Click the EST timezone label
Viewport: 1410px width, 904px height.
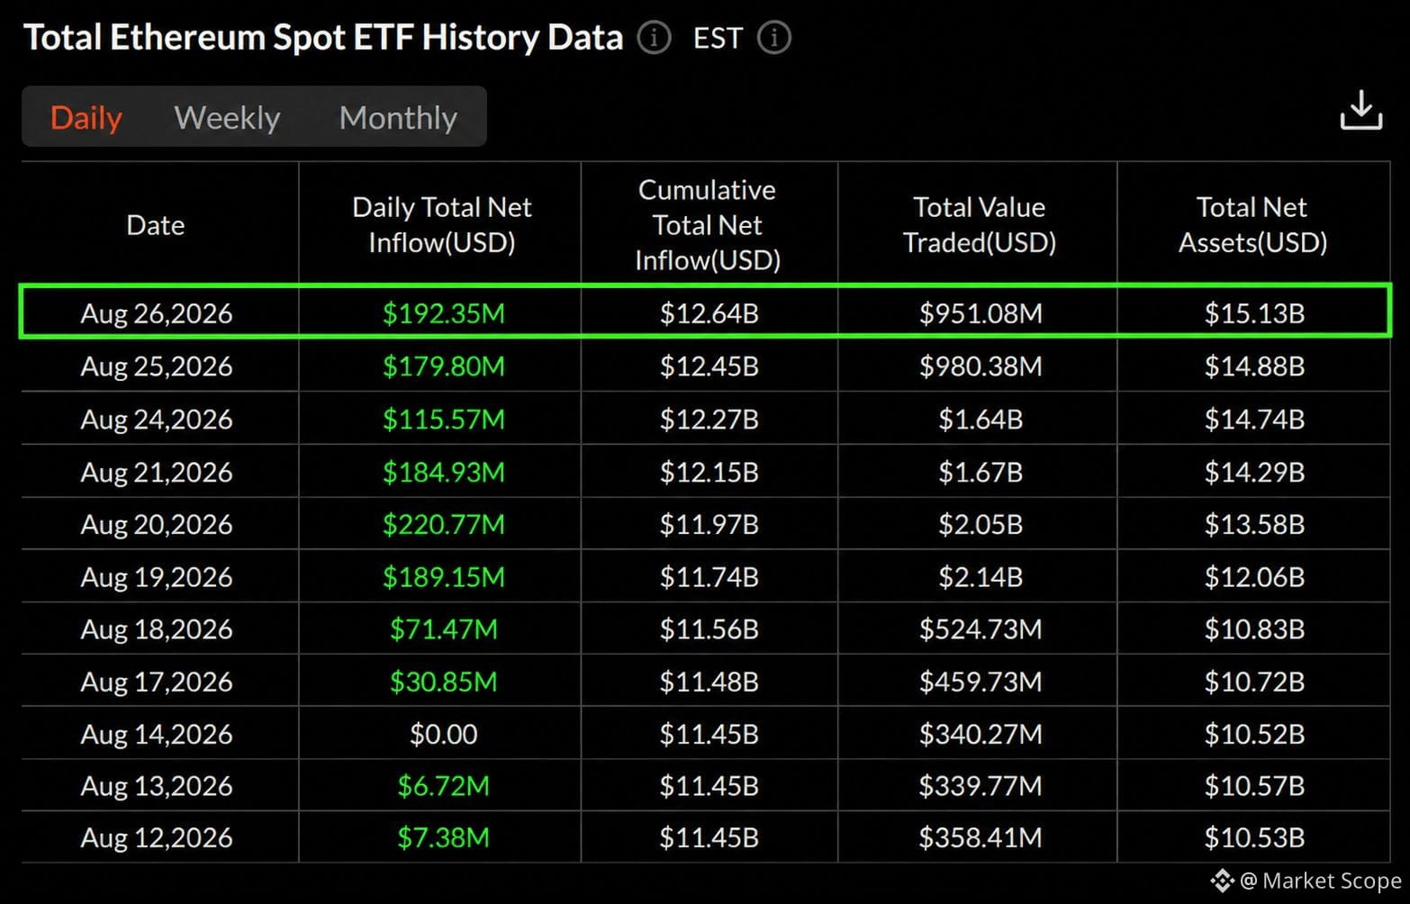tap(718, 38)
